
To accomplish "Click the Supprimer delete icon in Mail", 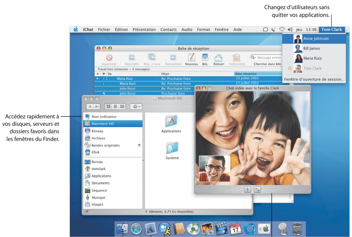I will point(109,58).
